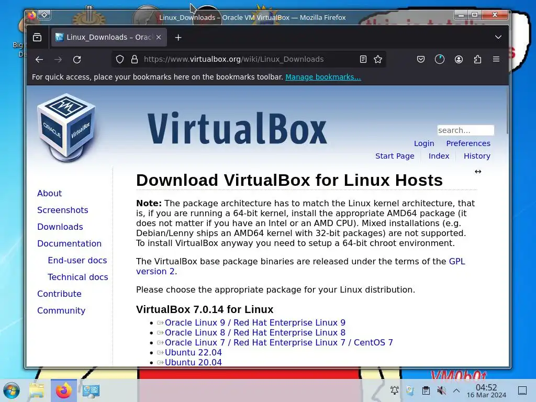This screenshot has width=536, height=402.
Task: Open Documentation in the sidebar
Action: click(70, 244)
